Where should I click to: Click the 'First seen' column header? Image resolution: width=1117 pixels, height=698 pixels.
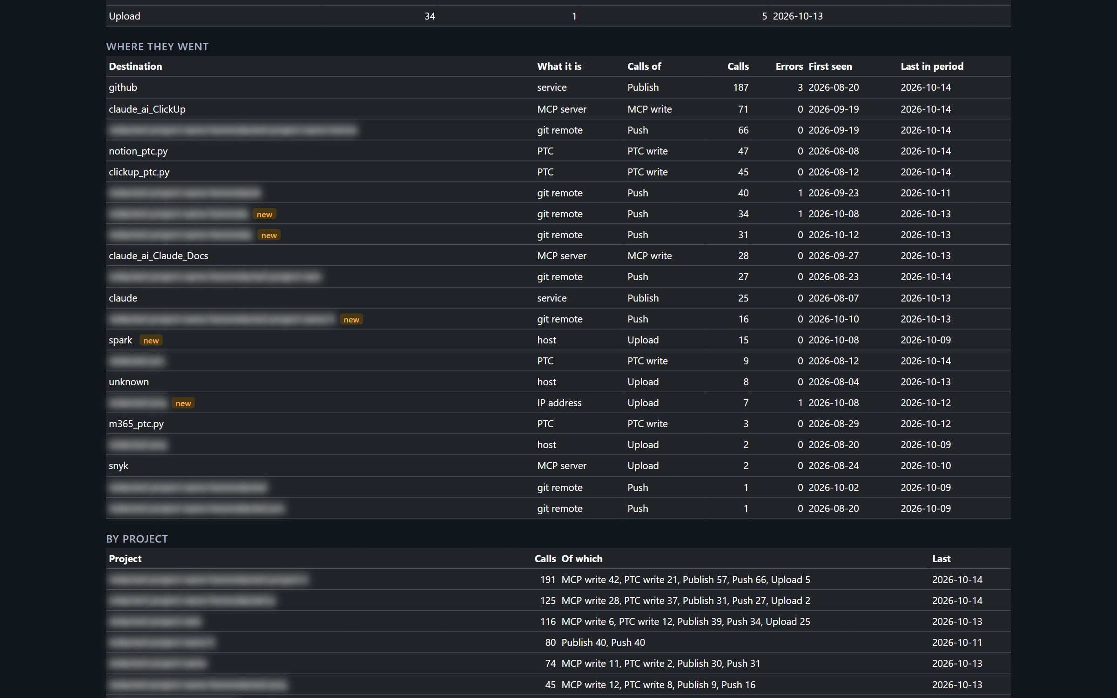coord(830,67)
